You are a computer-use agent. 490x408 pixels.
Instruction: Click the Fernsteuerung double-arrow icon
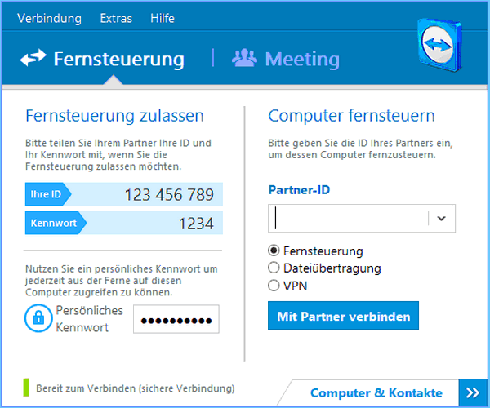point(33,59)
